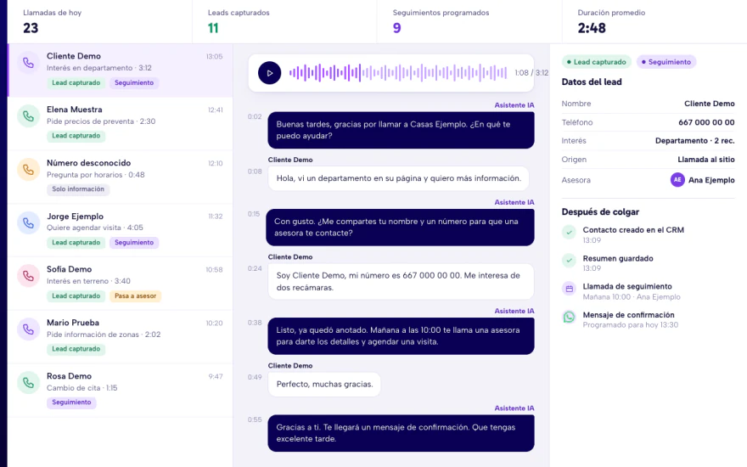Click the check icon next to Resumen guardado

tap(569, 260)
